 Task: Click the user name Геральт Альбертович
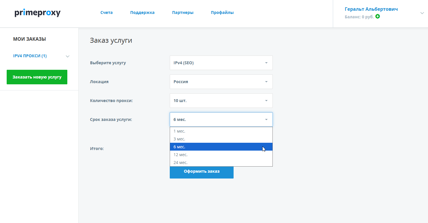click(371, 9)
